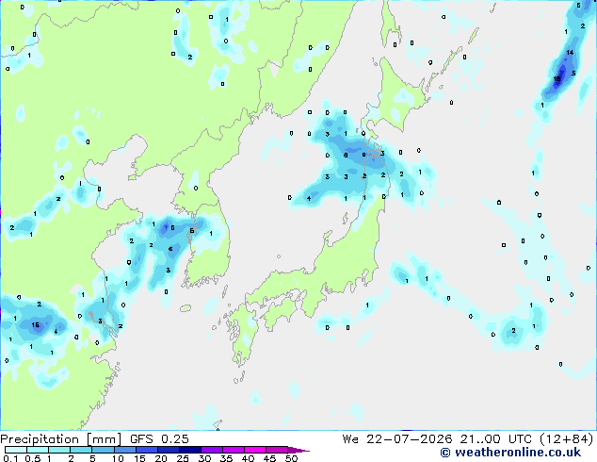The image size is (597, 462).
Task: Click the legend label '40'
Action: click(x=248, y=458)
